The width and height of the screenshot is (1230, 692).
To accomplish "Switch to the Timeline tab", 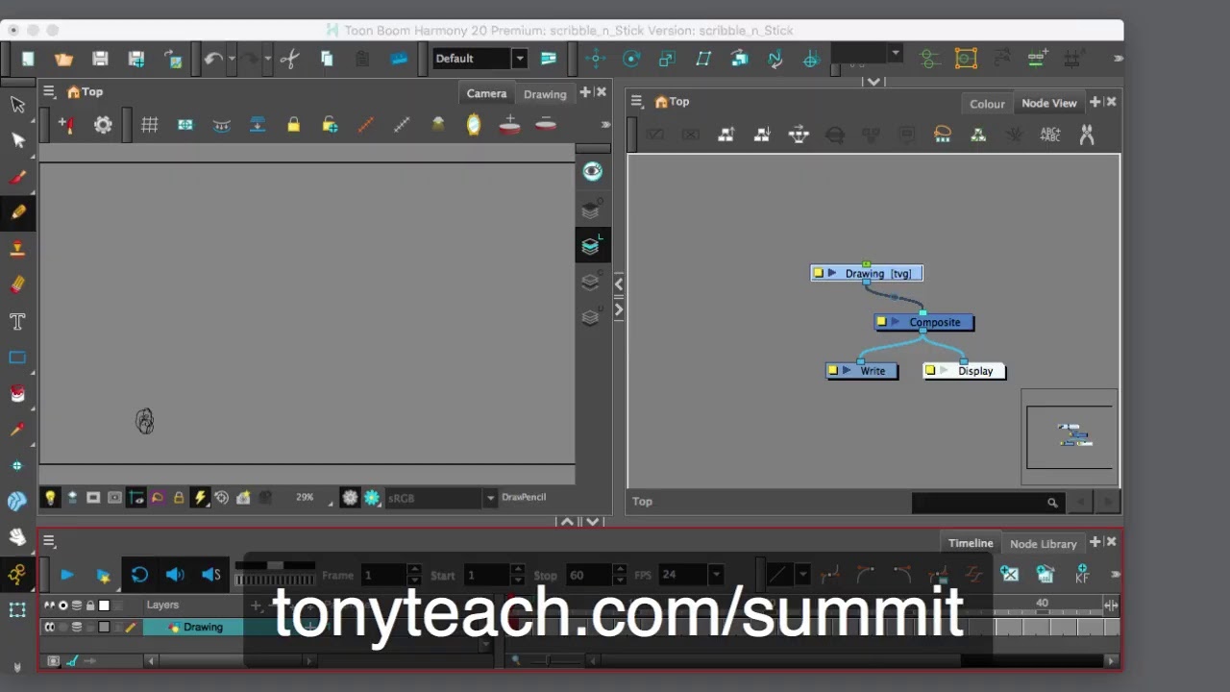I will [x=971, y=543].
